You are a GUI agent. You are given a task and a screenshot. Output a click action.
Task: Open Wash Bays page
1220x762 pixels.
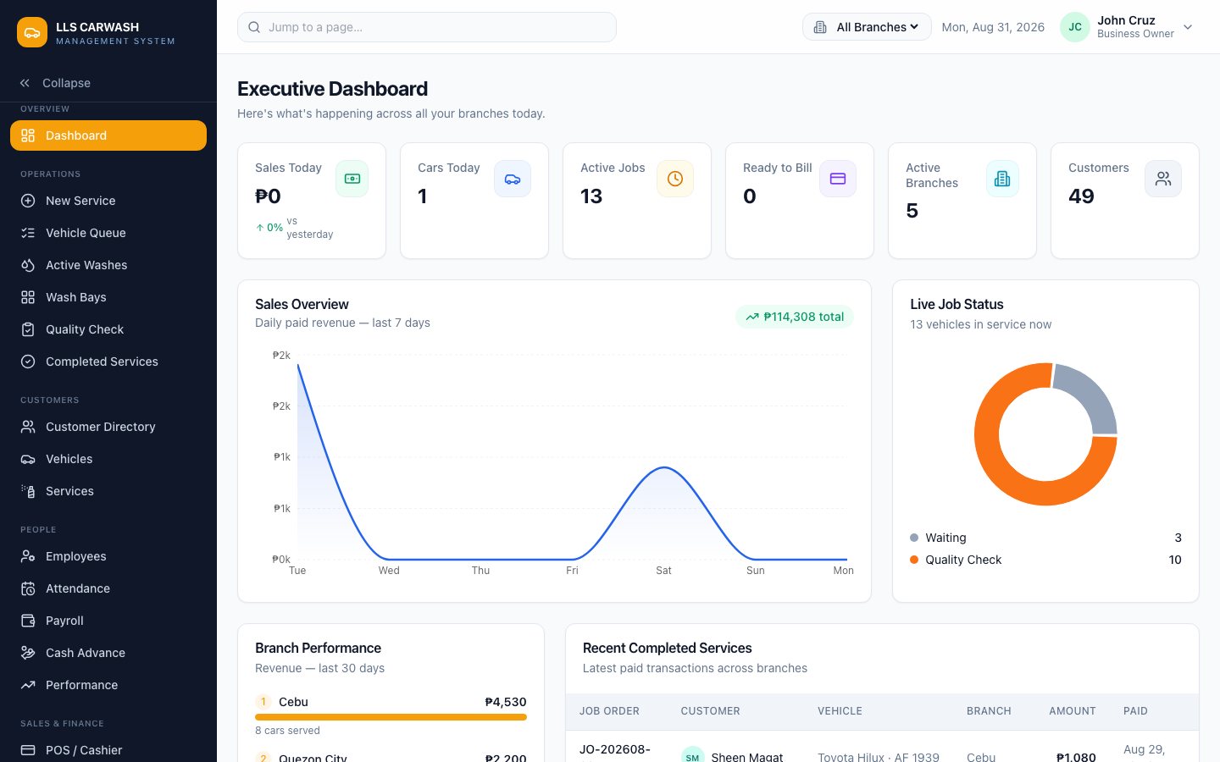point(108,297)
